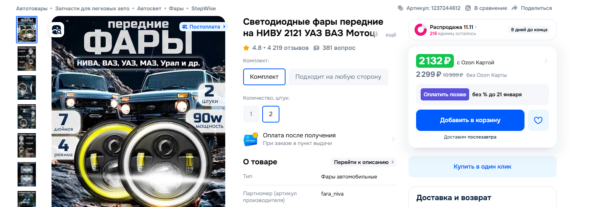Screen dimensions: 610x207
Task: Expand the truncated title with ещё
Action: (391, 35)
